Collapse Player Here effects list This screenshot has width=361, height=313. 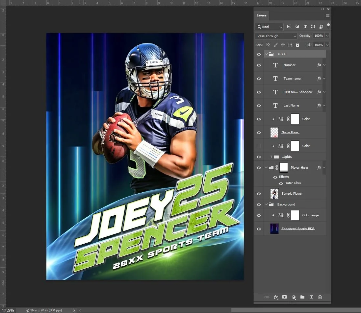point(324,167)
